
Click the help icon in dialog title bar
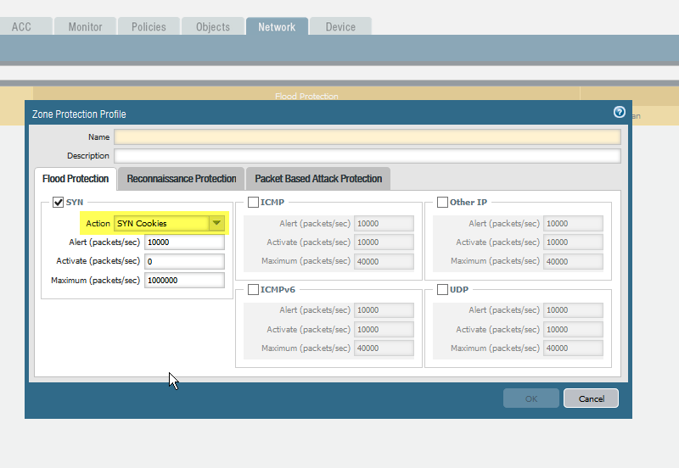(619, 112)
